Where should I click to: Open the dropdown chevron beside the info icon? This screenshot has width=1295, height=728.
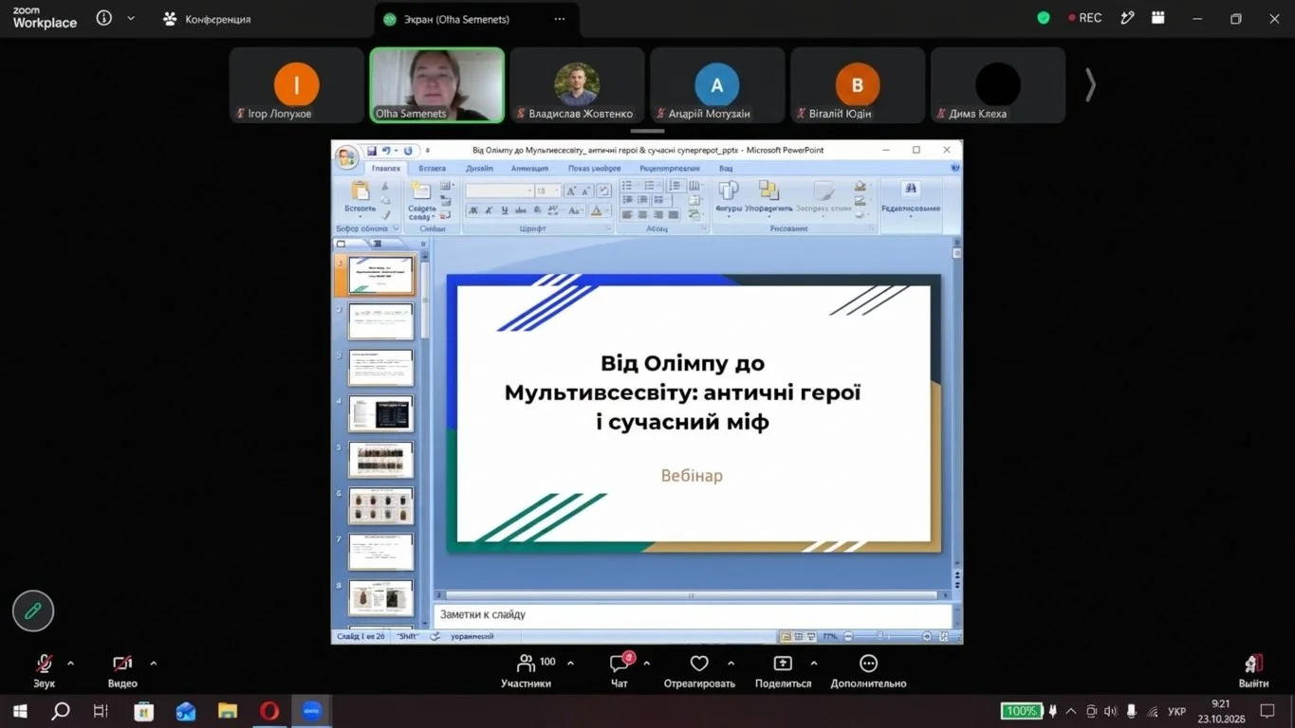coord(131,18)
